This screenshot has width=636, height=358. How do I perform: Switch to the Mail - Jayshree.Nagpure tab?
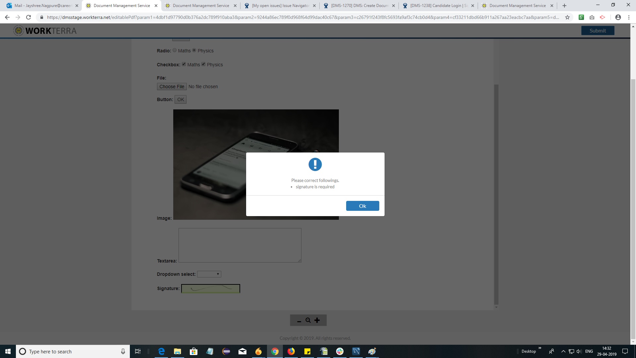click(42, 6)
